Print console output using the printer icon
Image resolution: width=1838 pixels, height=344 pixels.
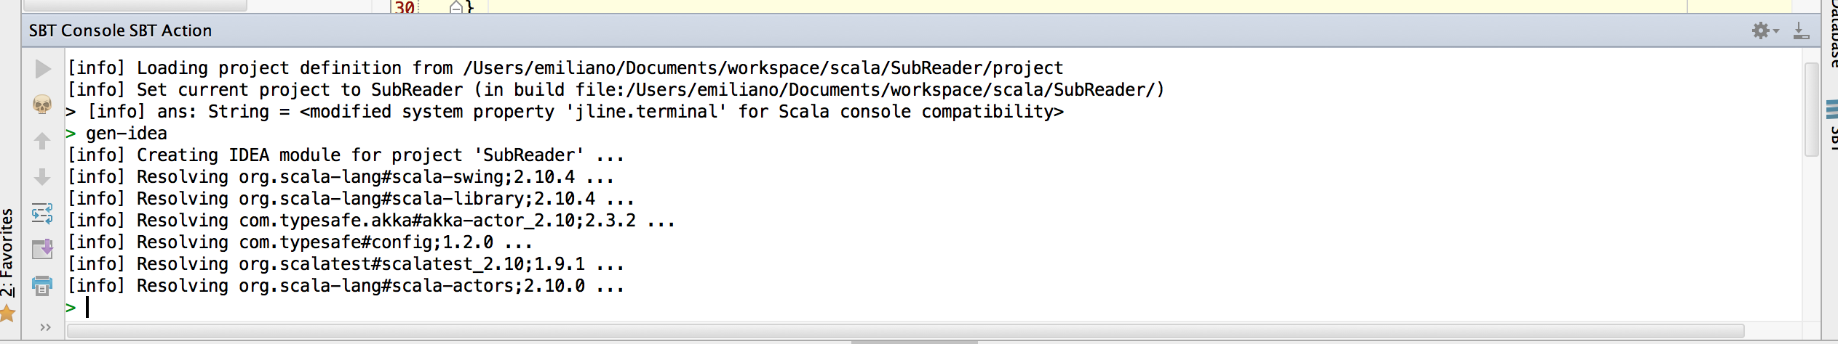(42, 286)
